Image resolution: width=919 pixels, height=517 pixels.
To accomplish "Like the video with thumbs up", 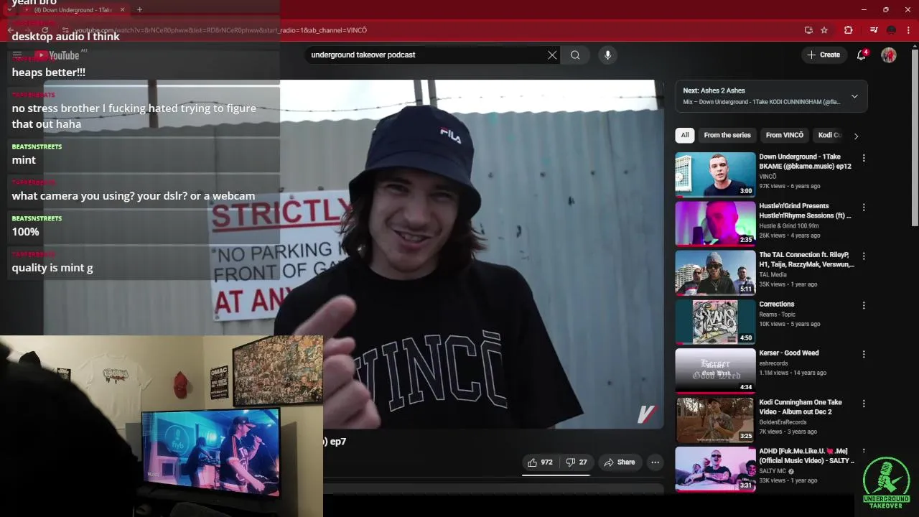I will [540, 462].
